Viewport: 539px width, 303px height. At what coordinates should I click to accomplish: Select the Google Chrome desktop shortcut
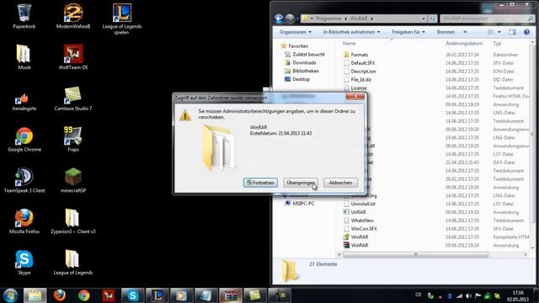tap(24, 139)
